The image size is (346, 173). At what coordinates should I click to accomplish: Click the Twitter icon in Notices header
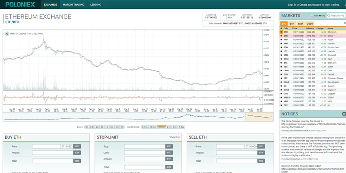344,114
